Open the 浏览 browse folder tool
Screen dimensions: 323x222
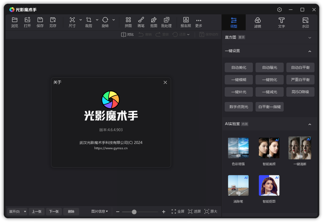coord(15,22)
